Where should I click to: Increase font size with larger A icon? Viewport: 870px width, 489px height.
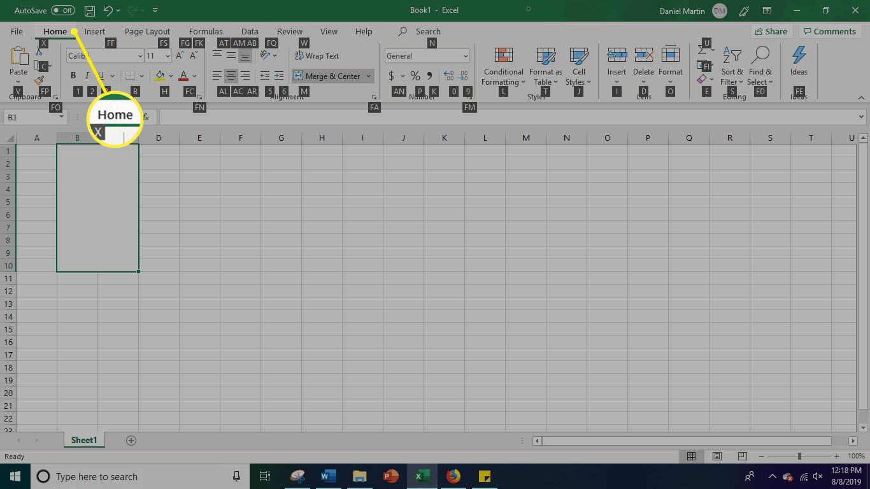pyautogui.click(x=180, y=56)
